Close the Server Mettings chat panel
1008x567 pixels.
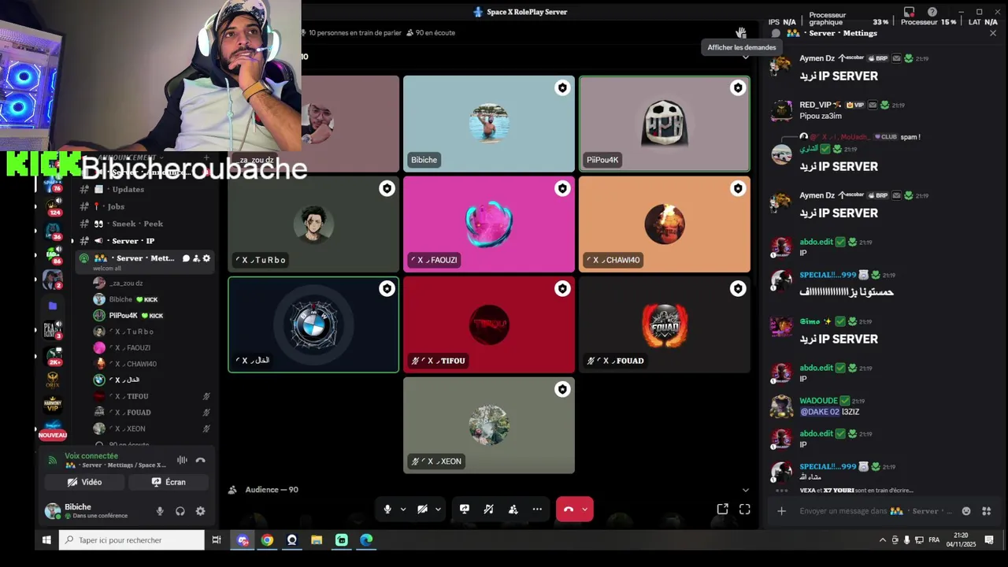tap(992, 33)
